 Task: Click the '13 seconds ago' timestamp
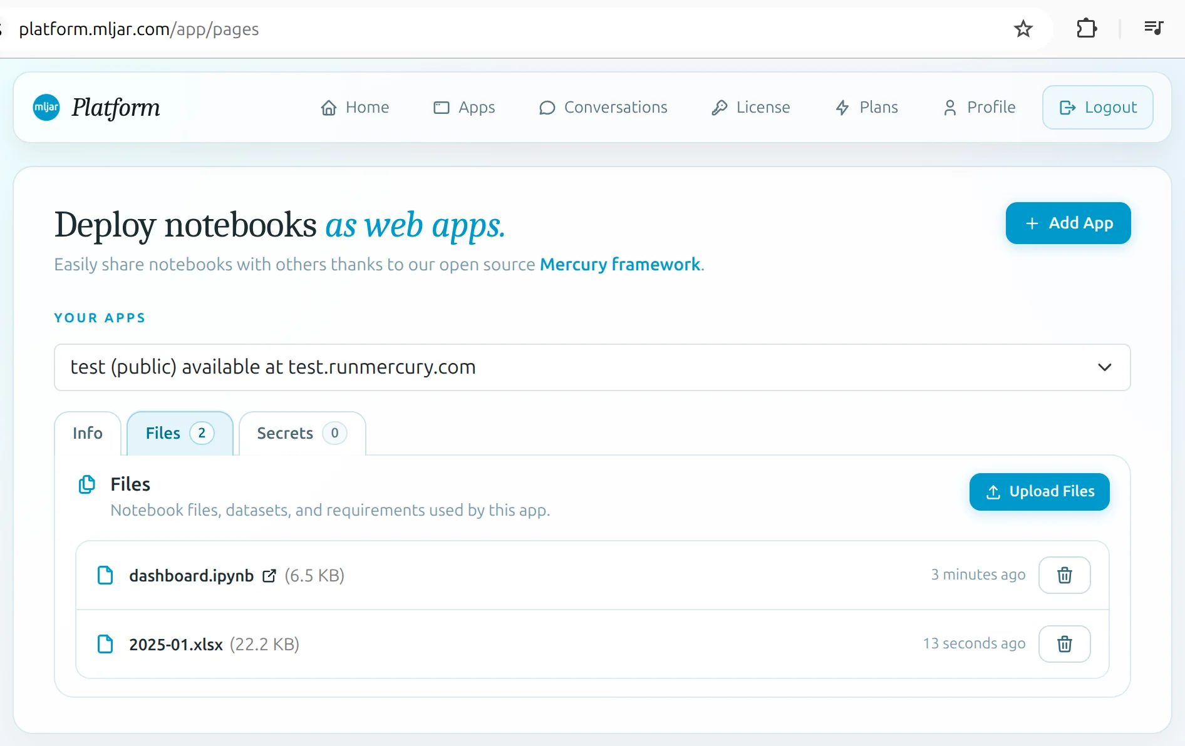974,643
